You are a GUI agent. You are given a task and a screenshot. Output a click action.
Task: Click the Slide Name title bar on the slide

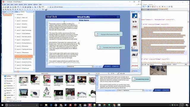(84, 20)
